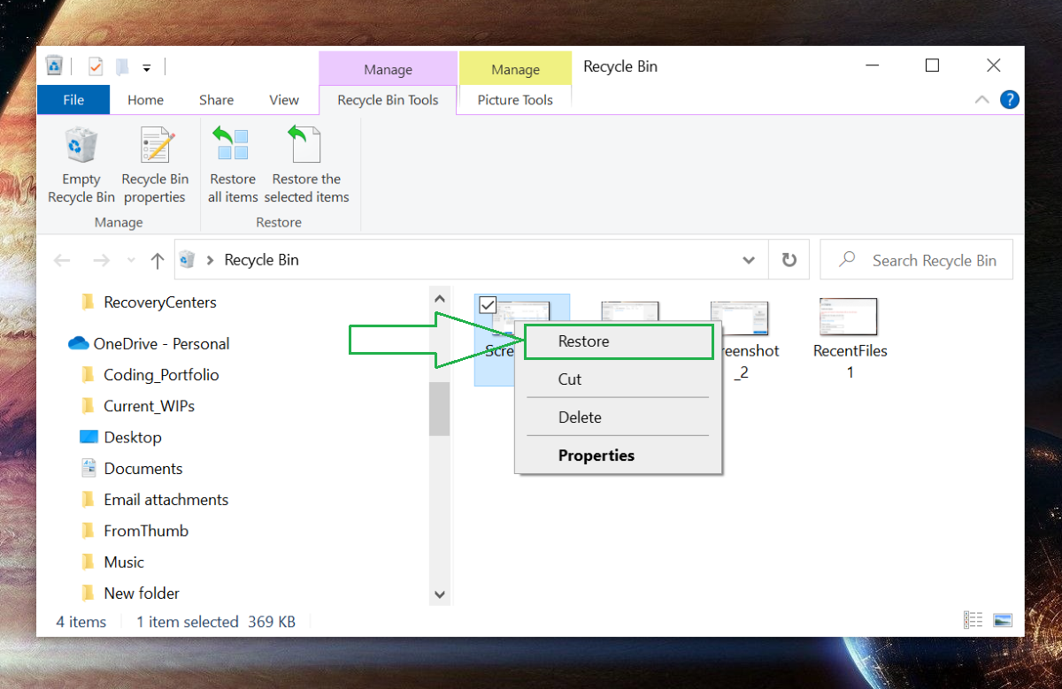Open the Quick Access Toolbar customize dropdown
Screen dimensions: 1062x689
pos(147,67)
